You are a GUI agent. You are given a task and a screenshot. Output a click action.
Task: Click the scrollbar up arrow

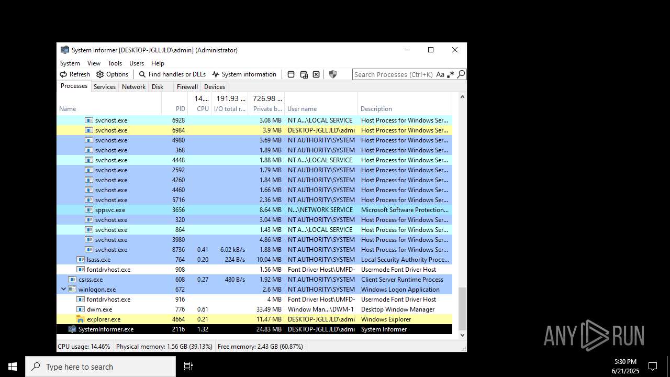pyautogui.click(x=462, y=97)
